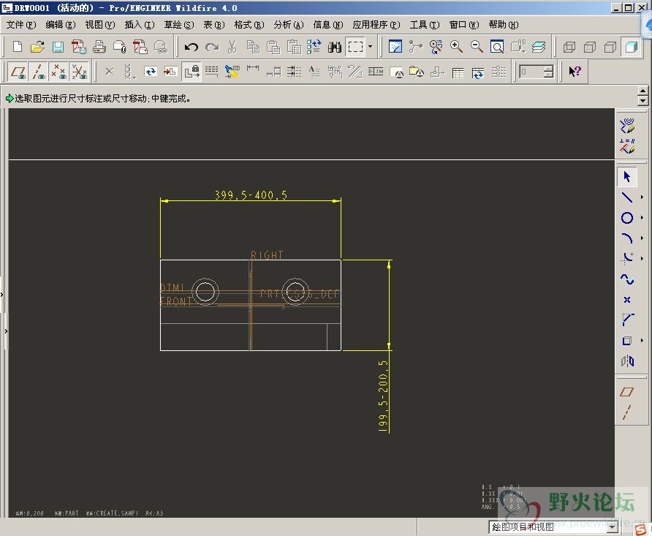
Task: Save the drawing with the floppy disk icon
Action: point(58,47)
